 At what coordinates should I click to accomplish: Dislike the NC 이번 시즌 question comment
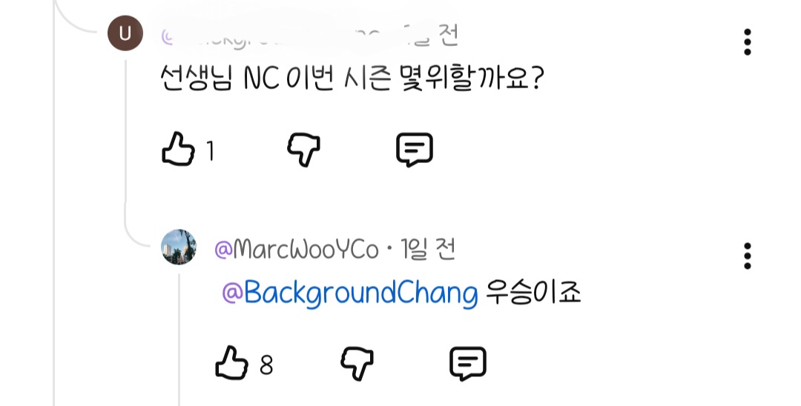(304, 150)
